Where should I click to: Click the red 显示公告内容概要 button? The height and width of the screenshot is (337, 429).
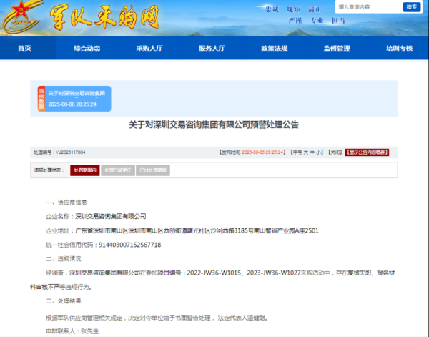[368, 152]
